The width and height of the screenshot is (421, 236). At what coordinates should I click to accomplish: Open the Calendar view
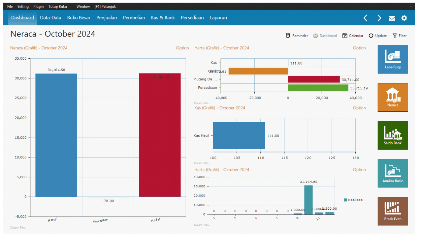(x=353, y=36)
